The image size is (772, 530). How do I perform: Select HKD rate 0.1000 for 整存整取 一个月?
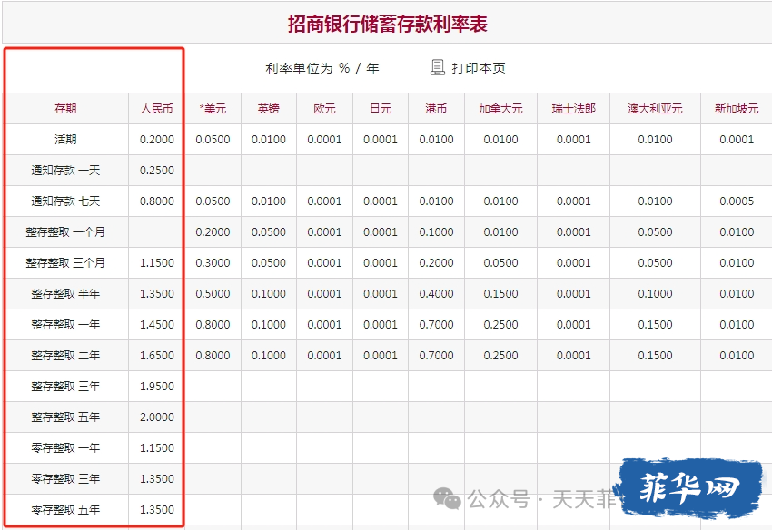pyautogui.click(x=436, y=232)
